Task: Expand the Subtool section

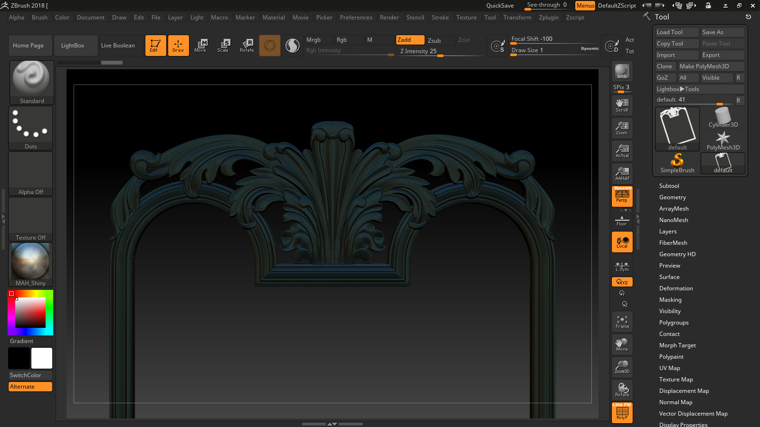Action: [669, 186]
